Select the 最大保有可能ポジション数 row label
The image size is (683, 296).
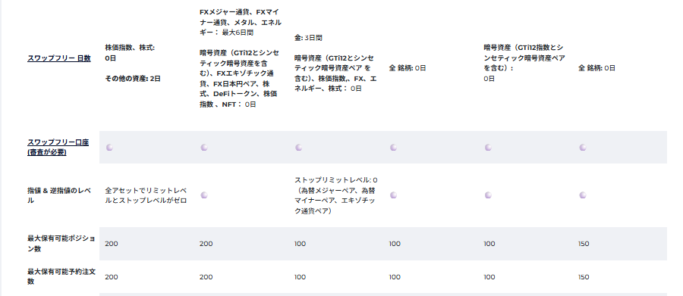[x=61, y=244]
